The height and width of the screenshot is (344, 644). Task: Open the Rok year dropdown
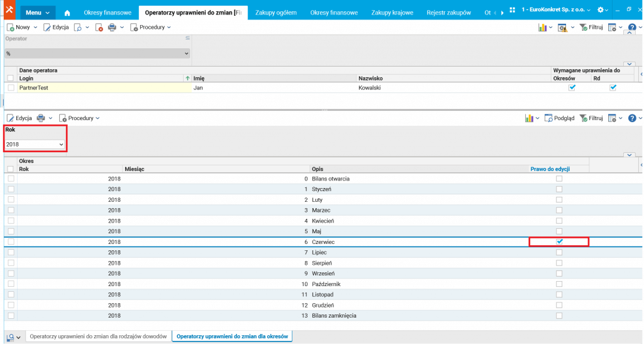pos(35,145)
